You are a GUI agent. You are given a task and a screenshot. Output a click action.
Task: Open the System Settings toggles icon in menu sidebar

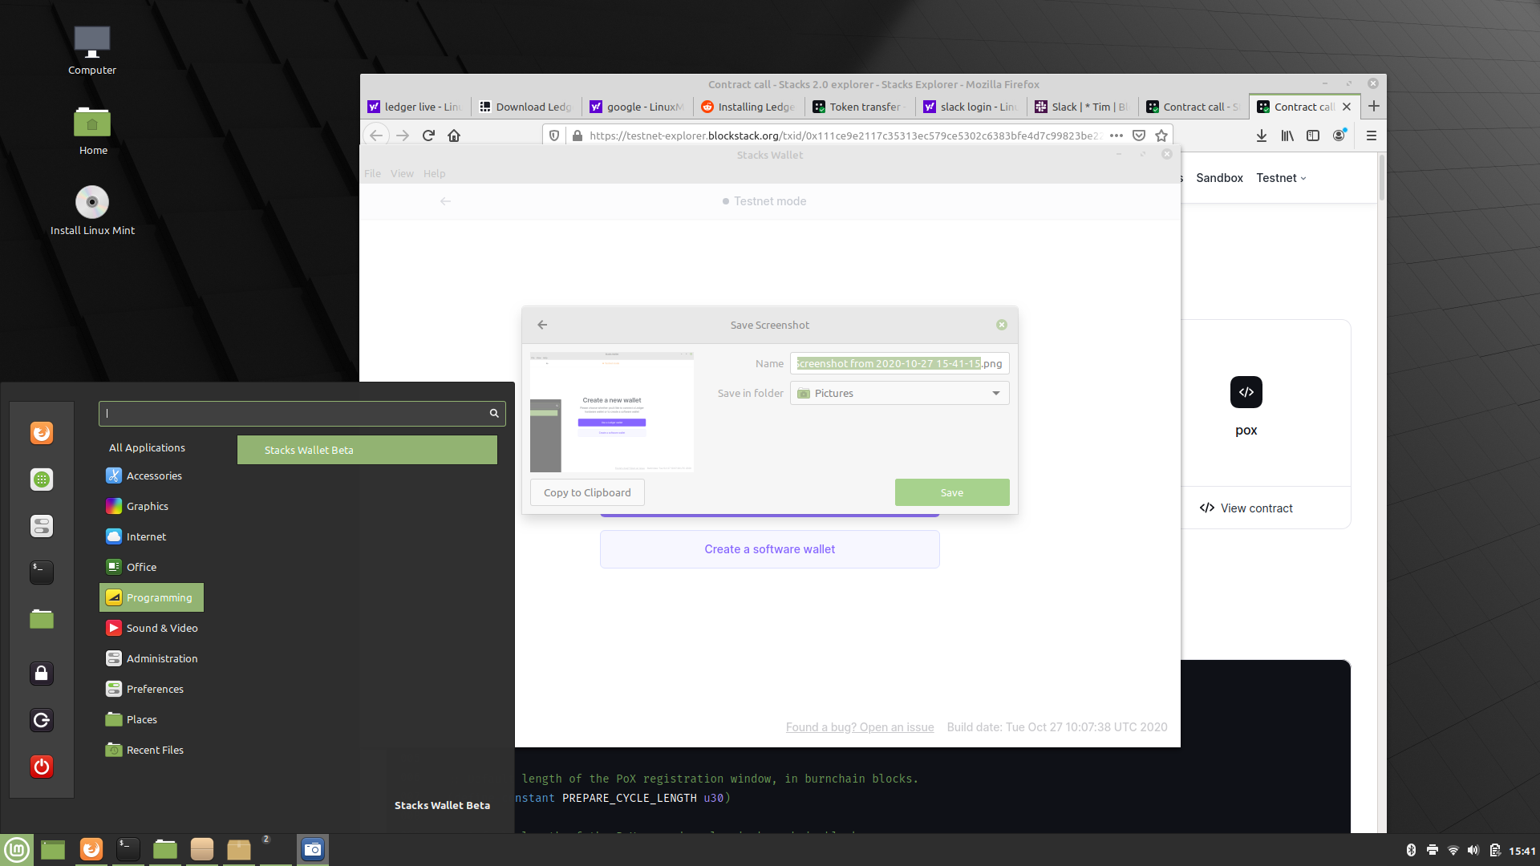pos(42,526)
